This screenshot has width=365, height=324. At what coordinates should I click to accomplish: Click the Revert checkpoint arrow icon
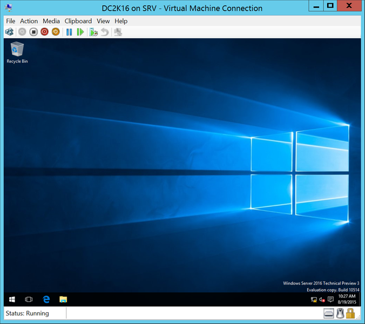point(105,32)
